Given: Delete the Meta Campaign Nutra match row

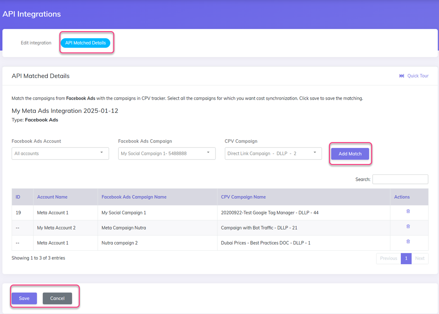Looking at the screenshot, I should pyautogui.click(x=408, y=226).
